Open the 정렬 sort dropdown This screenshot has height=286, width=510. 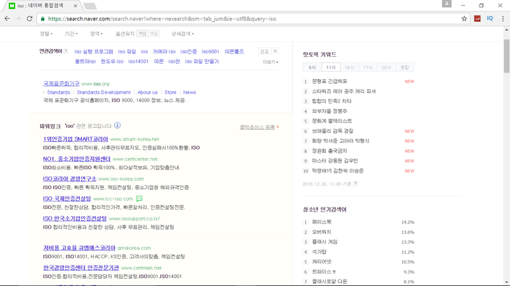coord(46,34)
